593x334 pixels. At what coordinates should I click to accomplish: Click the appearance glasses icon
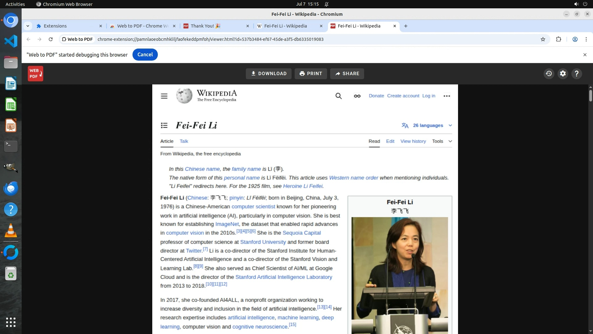point(357,96)
